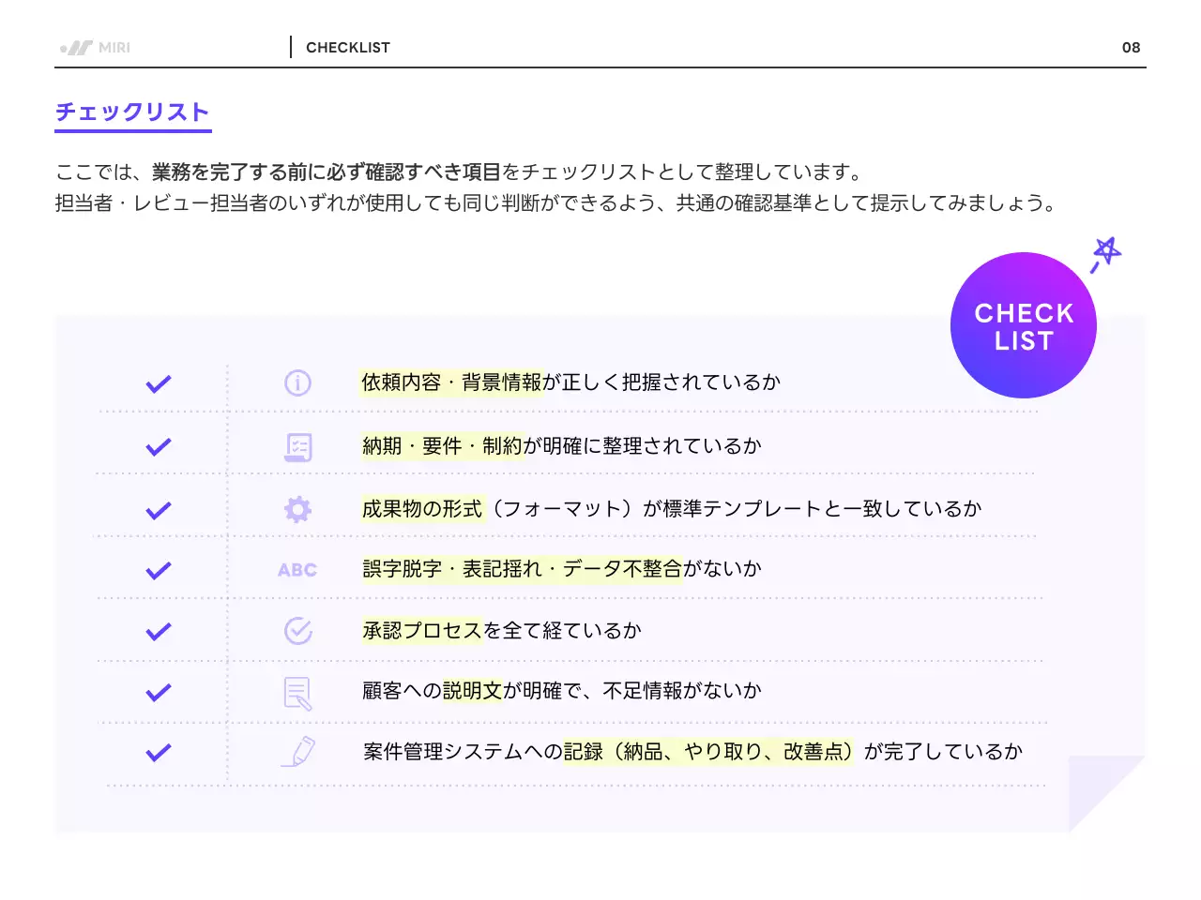Click the MIRI logo in the header

pos(95,47)
